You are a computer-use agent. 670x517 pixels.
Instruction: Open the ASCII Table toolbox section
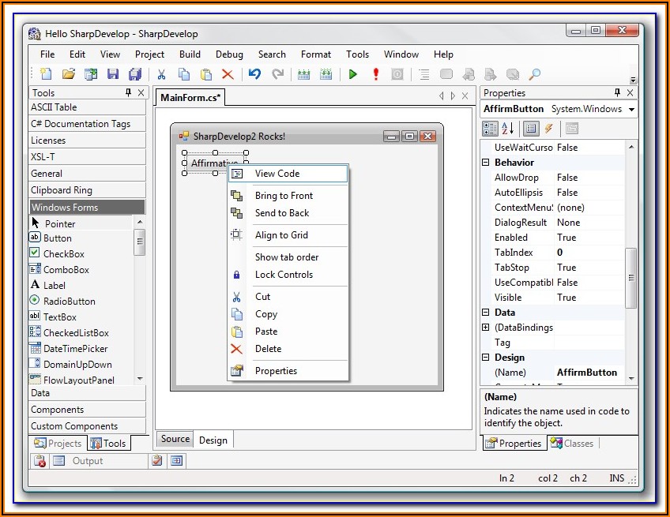tap(54, 107)
